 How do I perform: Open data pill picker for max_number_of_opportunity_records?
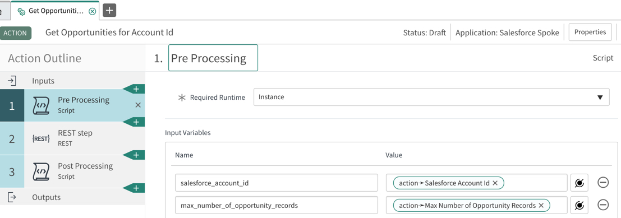click(579, 205)
